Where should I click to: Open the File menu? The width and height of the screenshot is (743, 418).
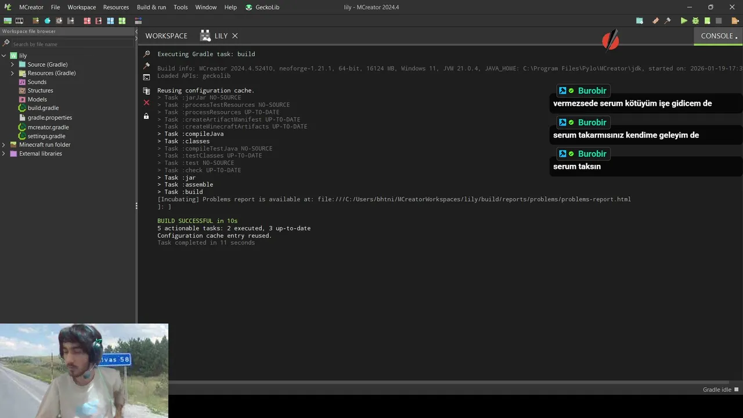point(55,7)
